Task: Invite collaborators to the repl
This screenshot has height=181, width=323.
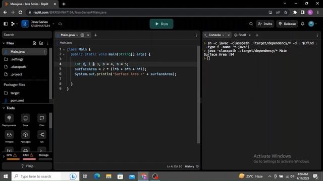Action: click(x=265, y=24)
